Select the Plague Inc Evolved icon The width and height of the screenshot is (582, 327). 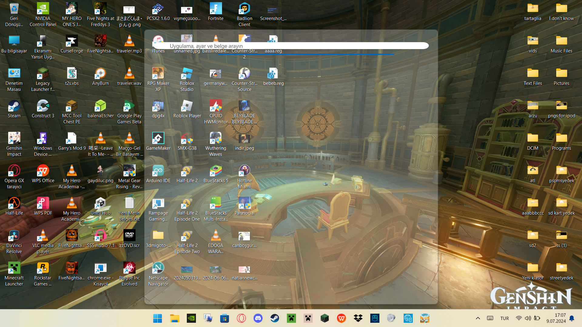[129, 274]
